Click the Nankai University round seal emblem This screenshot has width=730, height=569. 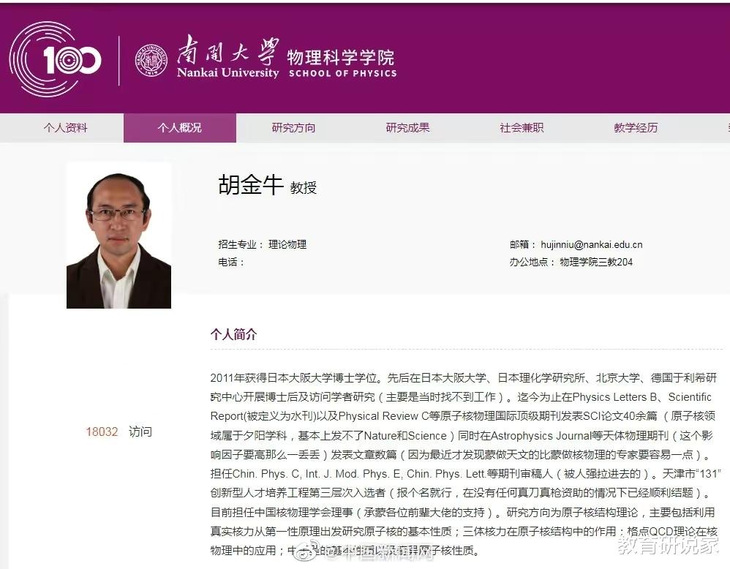coord(151,61)
